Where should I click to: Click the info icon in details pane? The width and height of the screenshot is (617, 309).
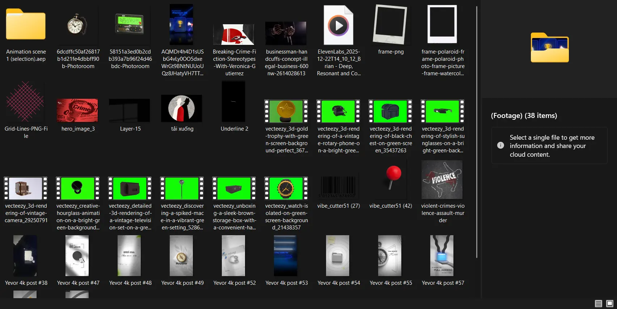tap(500, 145)
